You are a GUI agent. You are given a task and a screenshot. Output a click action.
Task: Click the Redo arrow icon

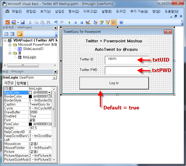pos(62,22)
